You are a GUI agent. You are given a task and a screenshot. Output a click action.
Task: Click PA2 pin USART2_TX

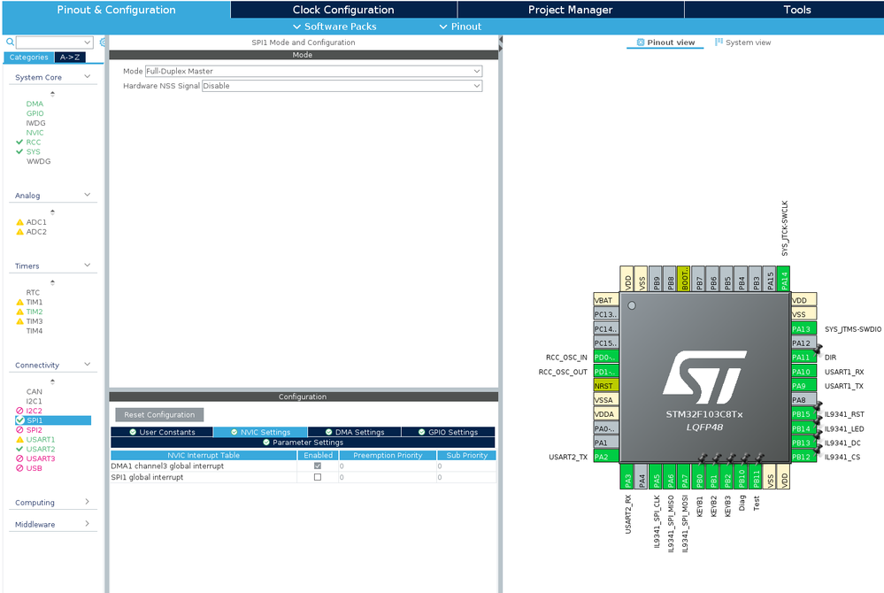point(606,458)
